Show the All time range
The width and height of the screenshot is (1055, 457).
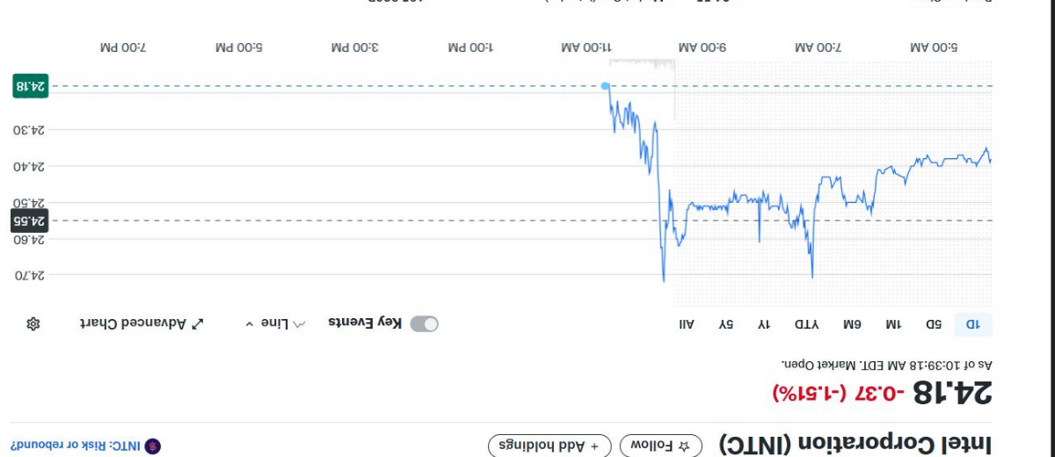coord(687,323)
